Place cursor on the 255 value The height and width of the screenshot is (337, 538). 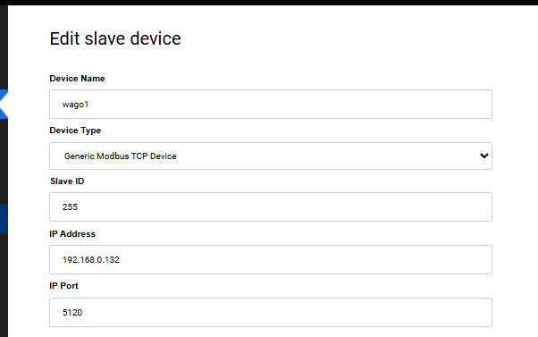click(x=70, y=206)
